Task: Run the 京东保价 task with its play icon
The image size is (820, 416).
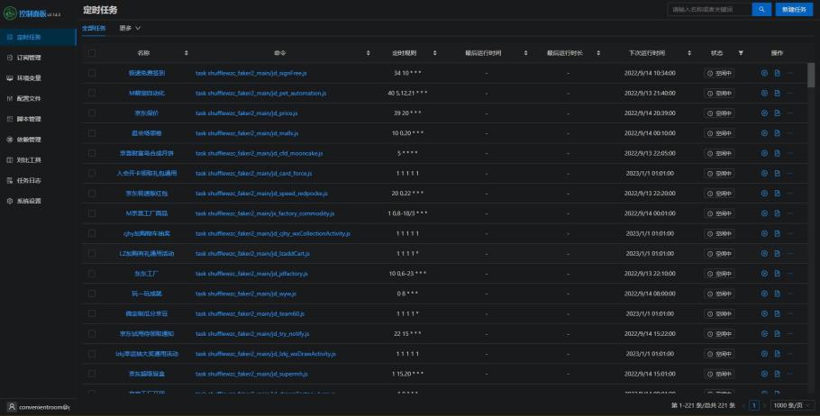Action: 764,113
